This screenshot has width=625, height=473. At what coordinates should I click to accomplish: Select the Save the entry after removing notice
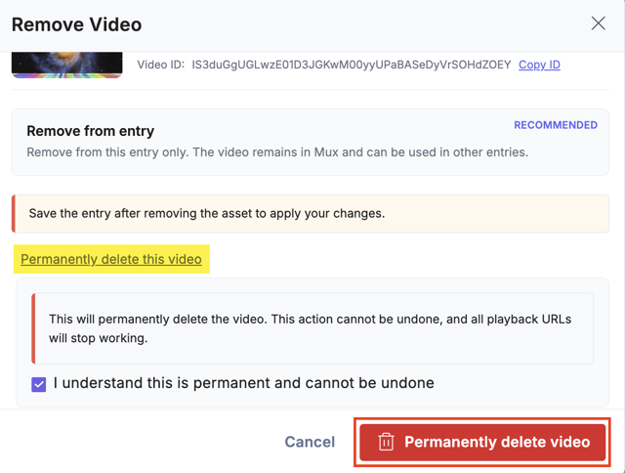click(311, 213)
